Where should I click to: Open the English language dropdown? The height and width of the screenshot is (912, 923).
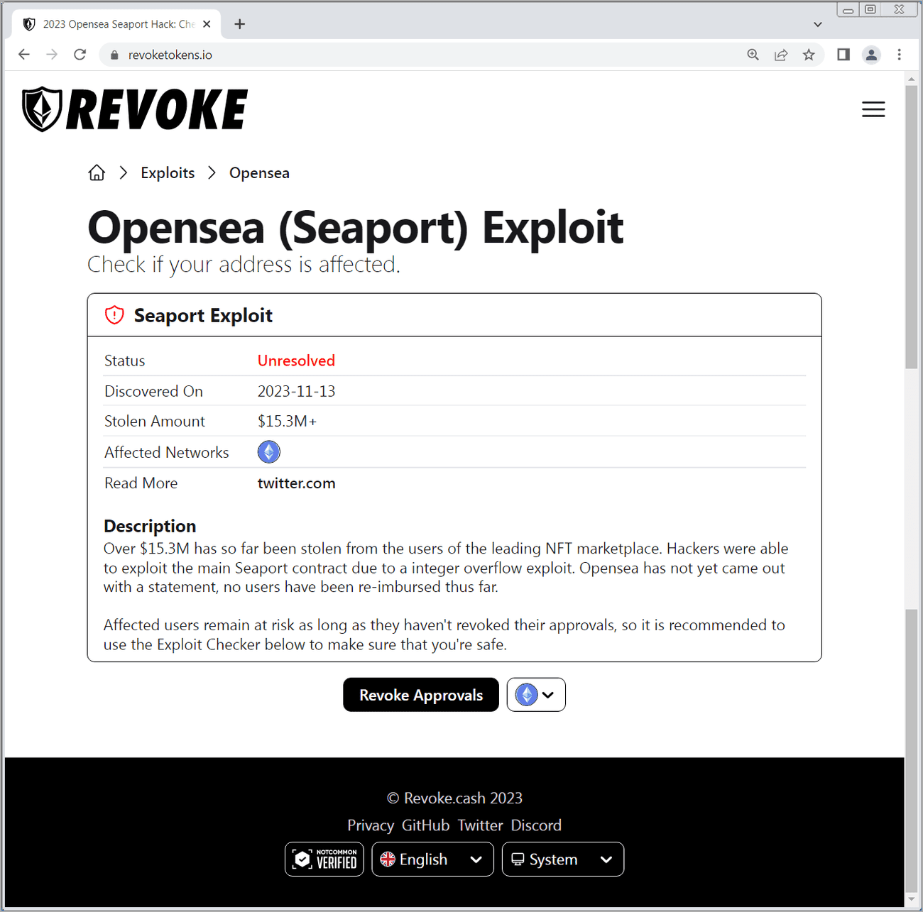(x=432, y=859)
